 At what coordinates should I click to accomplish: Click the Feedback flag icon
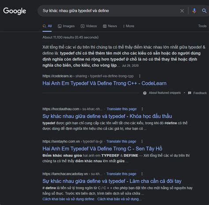[190, 93]
